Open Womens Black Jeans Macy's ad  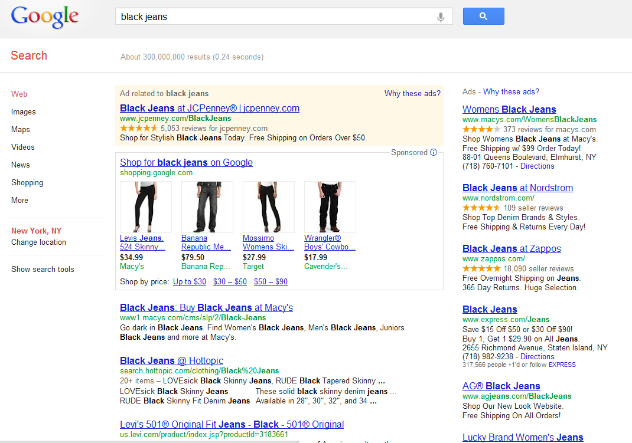click(509, 110)
